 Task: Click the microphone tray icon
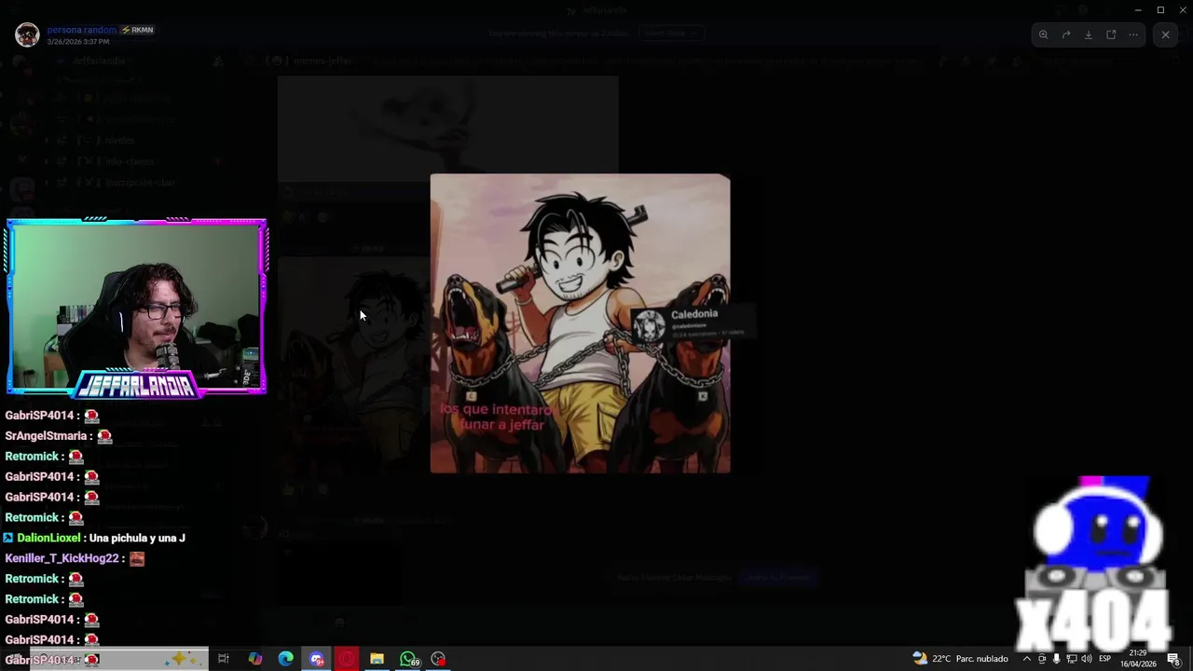[x=1056, y=659]
